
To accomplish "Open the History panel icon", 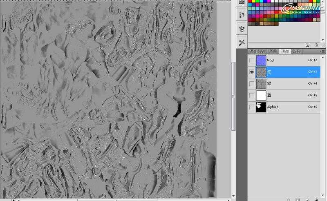I will [x=242, y=15].
